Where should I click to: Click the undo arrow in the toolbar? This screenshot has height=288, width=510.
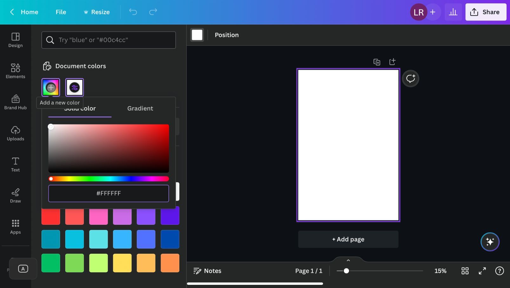click(x=133, y=12)
